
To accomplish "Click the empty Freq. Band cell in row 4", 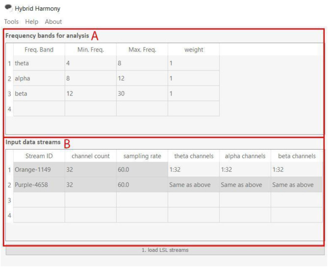I will pyautogui.click(x=39, y=109).
